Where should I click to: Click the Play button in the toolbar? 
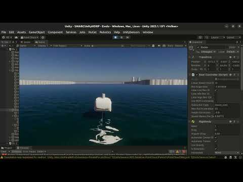point(115,37)
